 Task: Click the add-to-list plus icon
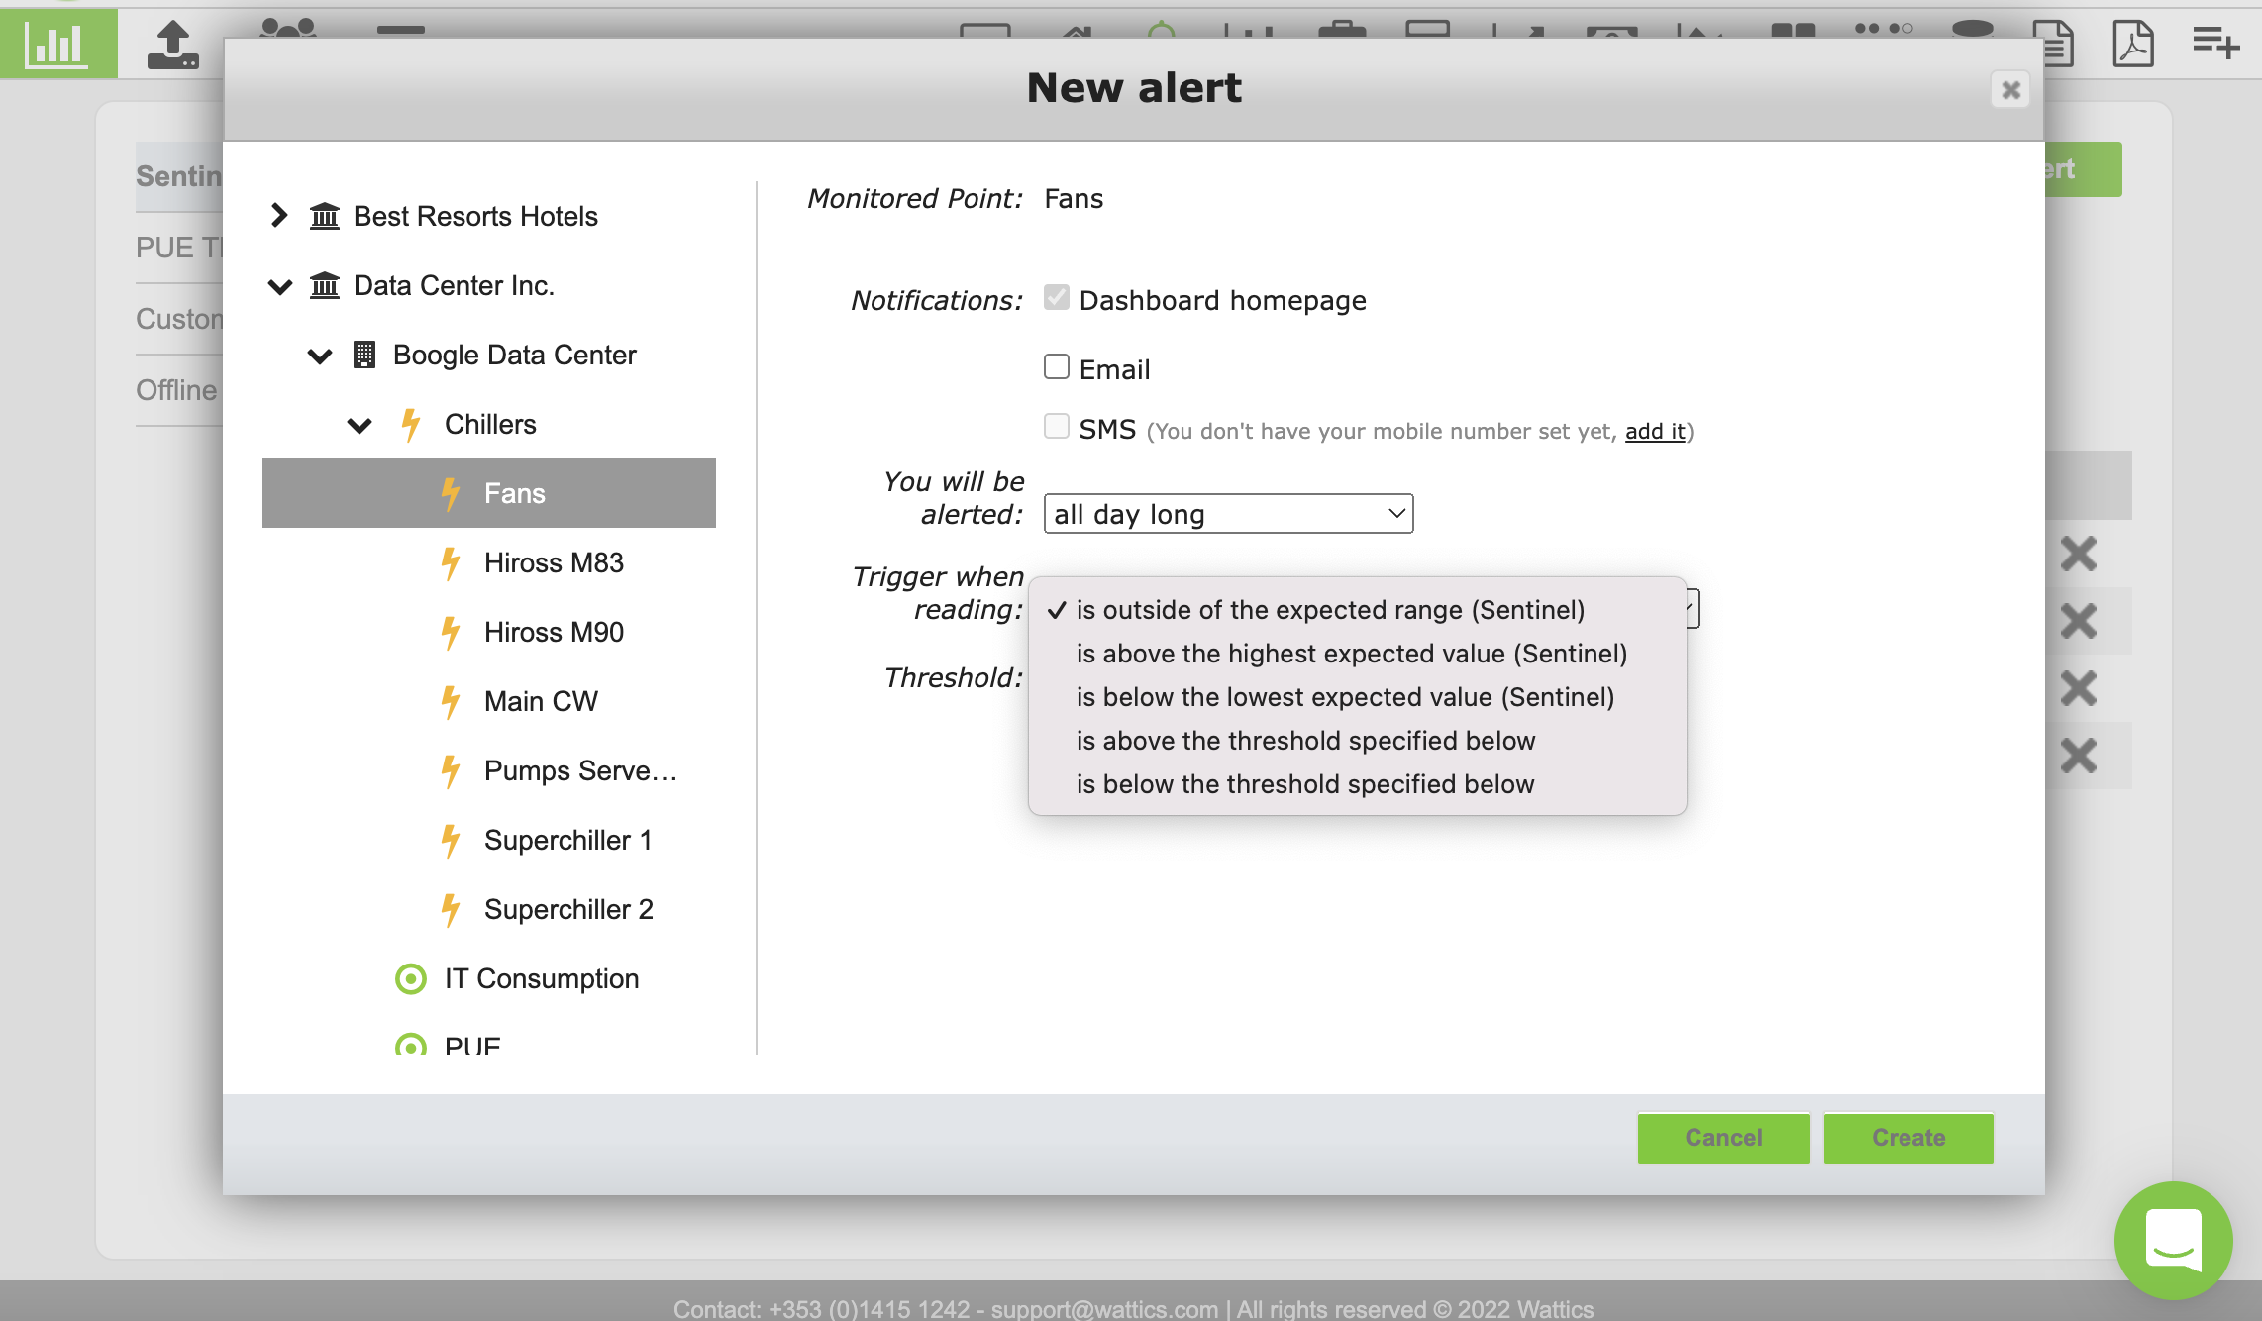click(2215, 43)
